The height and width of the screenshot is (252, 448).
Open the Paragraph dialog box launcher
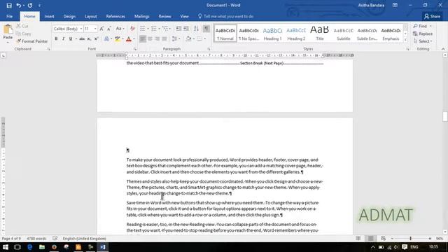click(x=209, y=49)
